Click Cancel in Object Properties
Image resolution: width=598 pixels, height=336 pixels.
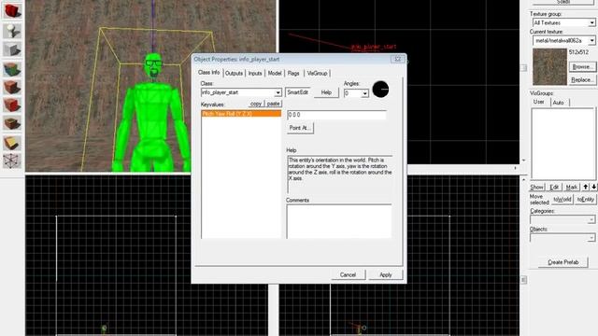(348, 274)
